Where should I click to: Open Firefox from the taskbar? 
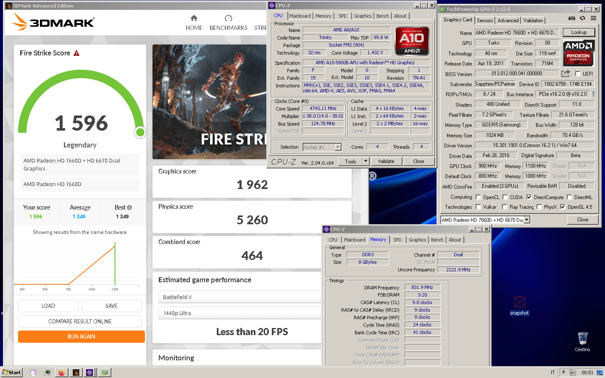61,373
